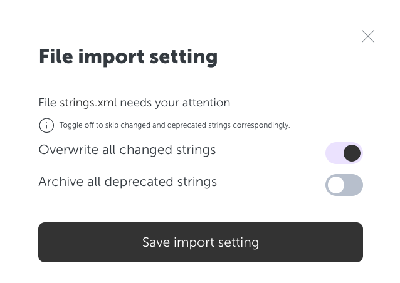Click the "Archive all deprecated strings" label
The image size is (400, 283).
coord(128,182)
